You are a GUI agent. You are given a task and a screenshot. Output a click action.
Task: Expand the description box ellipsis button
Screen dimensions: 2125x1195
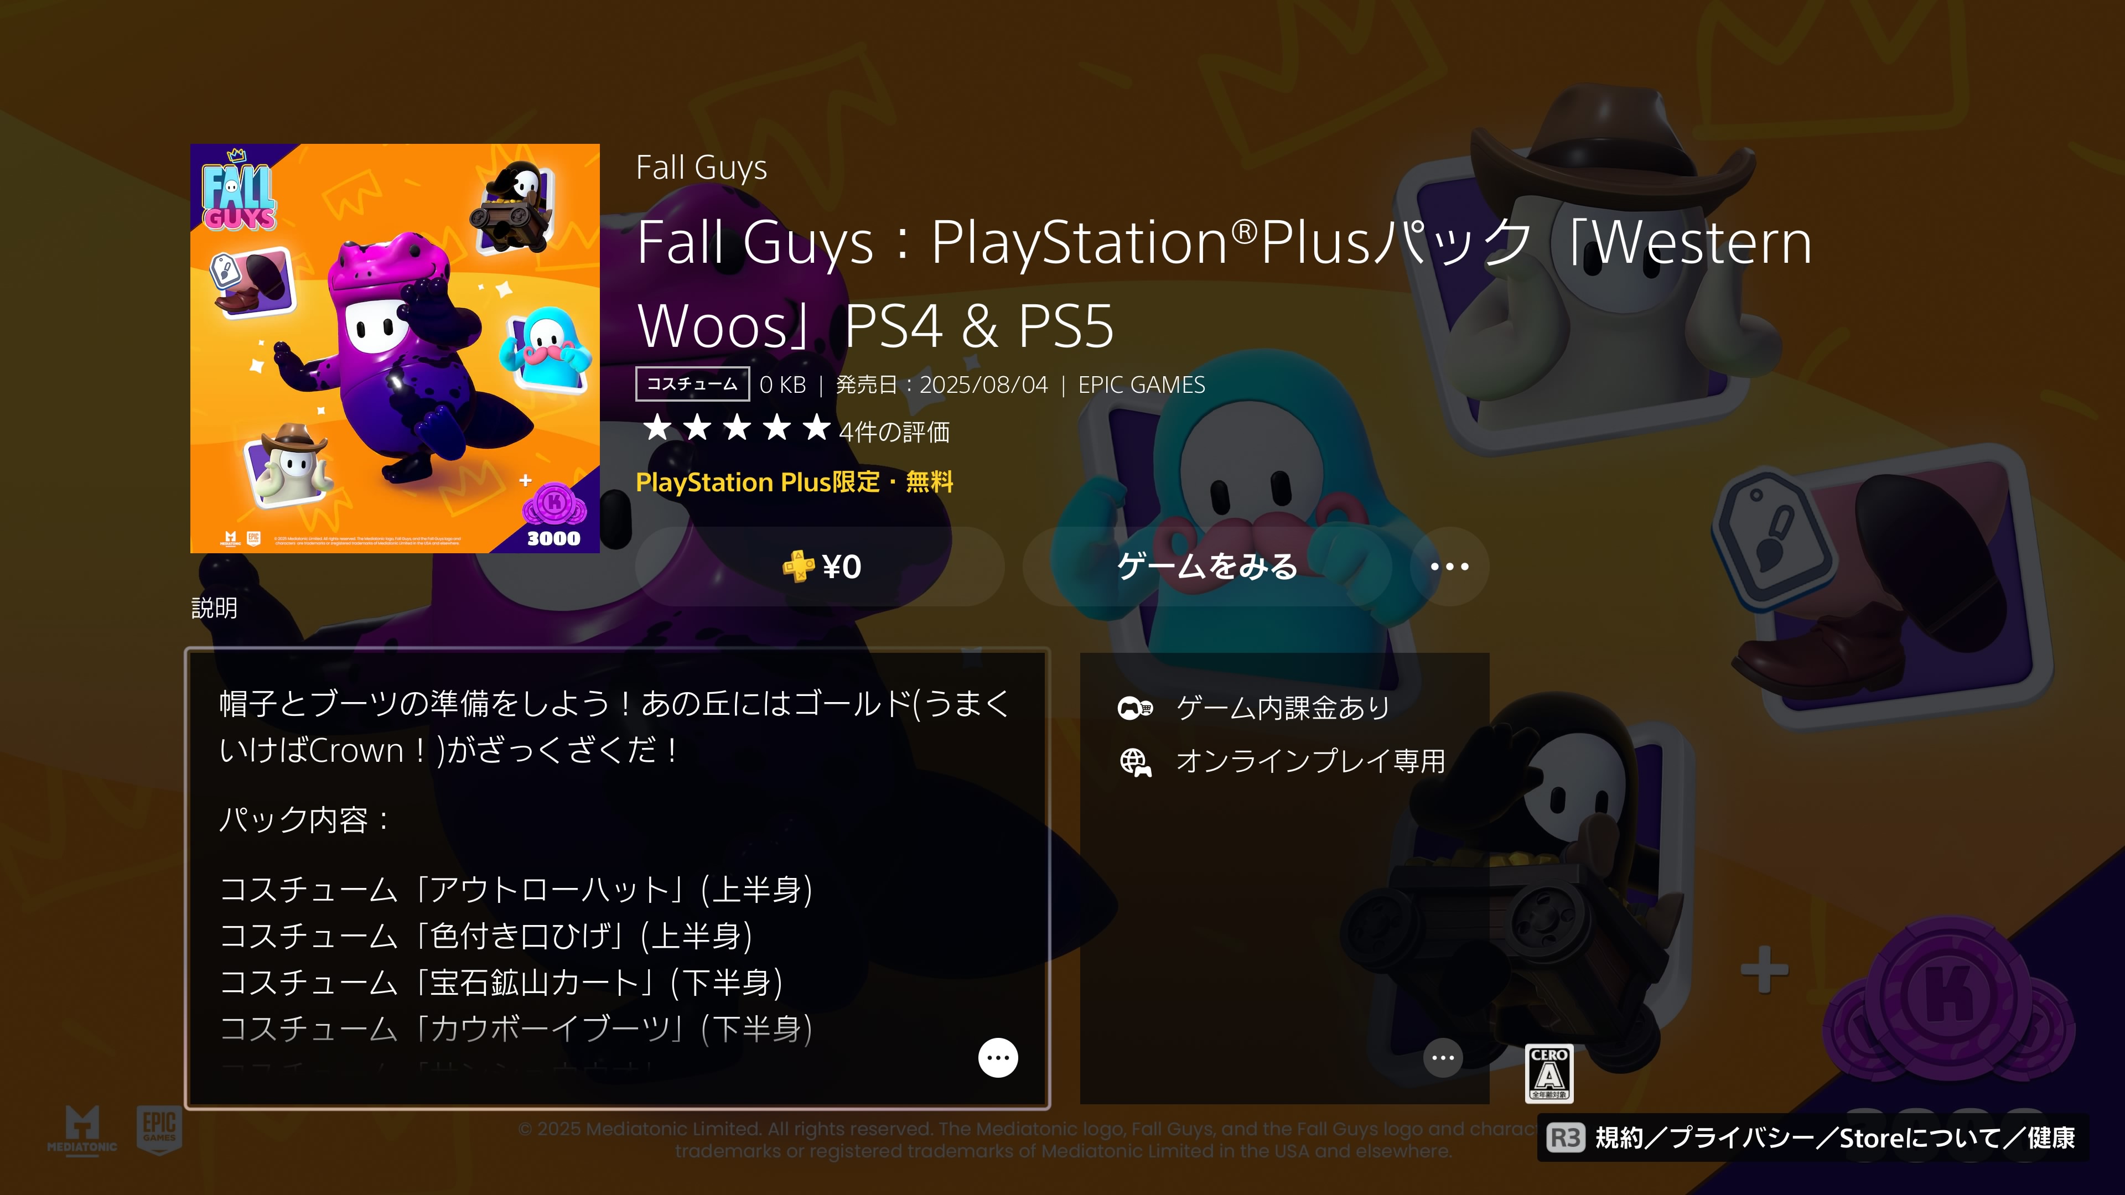click(998, 1058)
